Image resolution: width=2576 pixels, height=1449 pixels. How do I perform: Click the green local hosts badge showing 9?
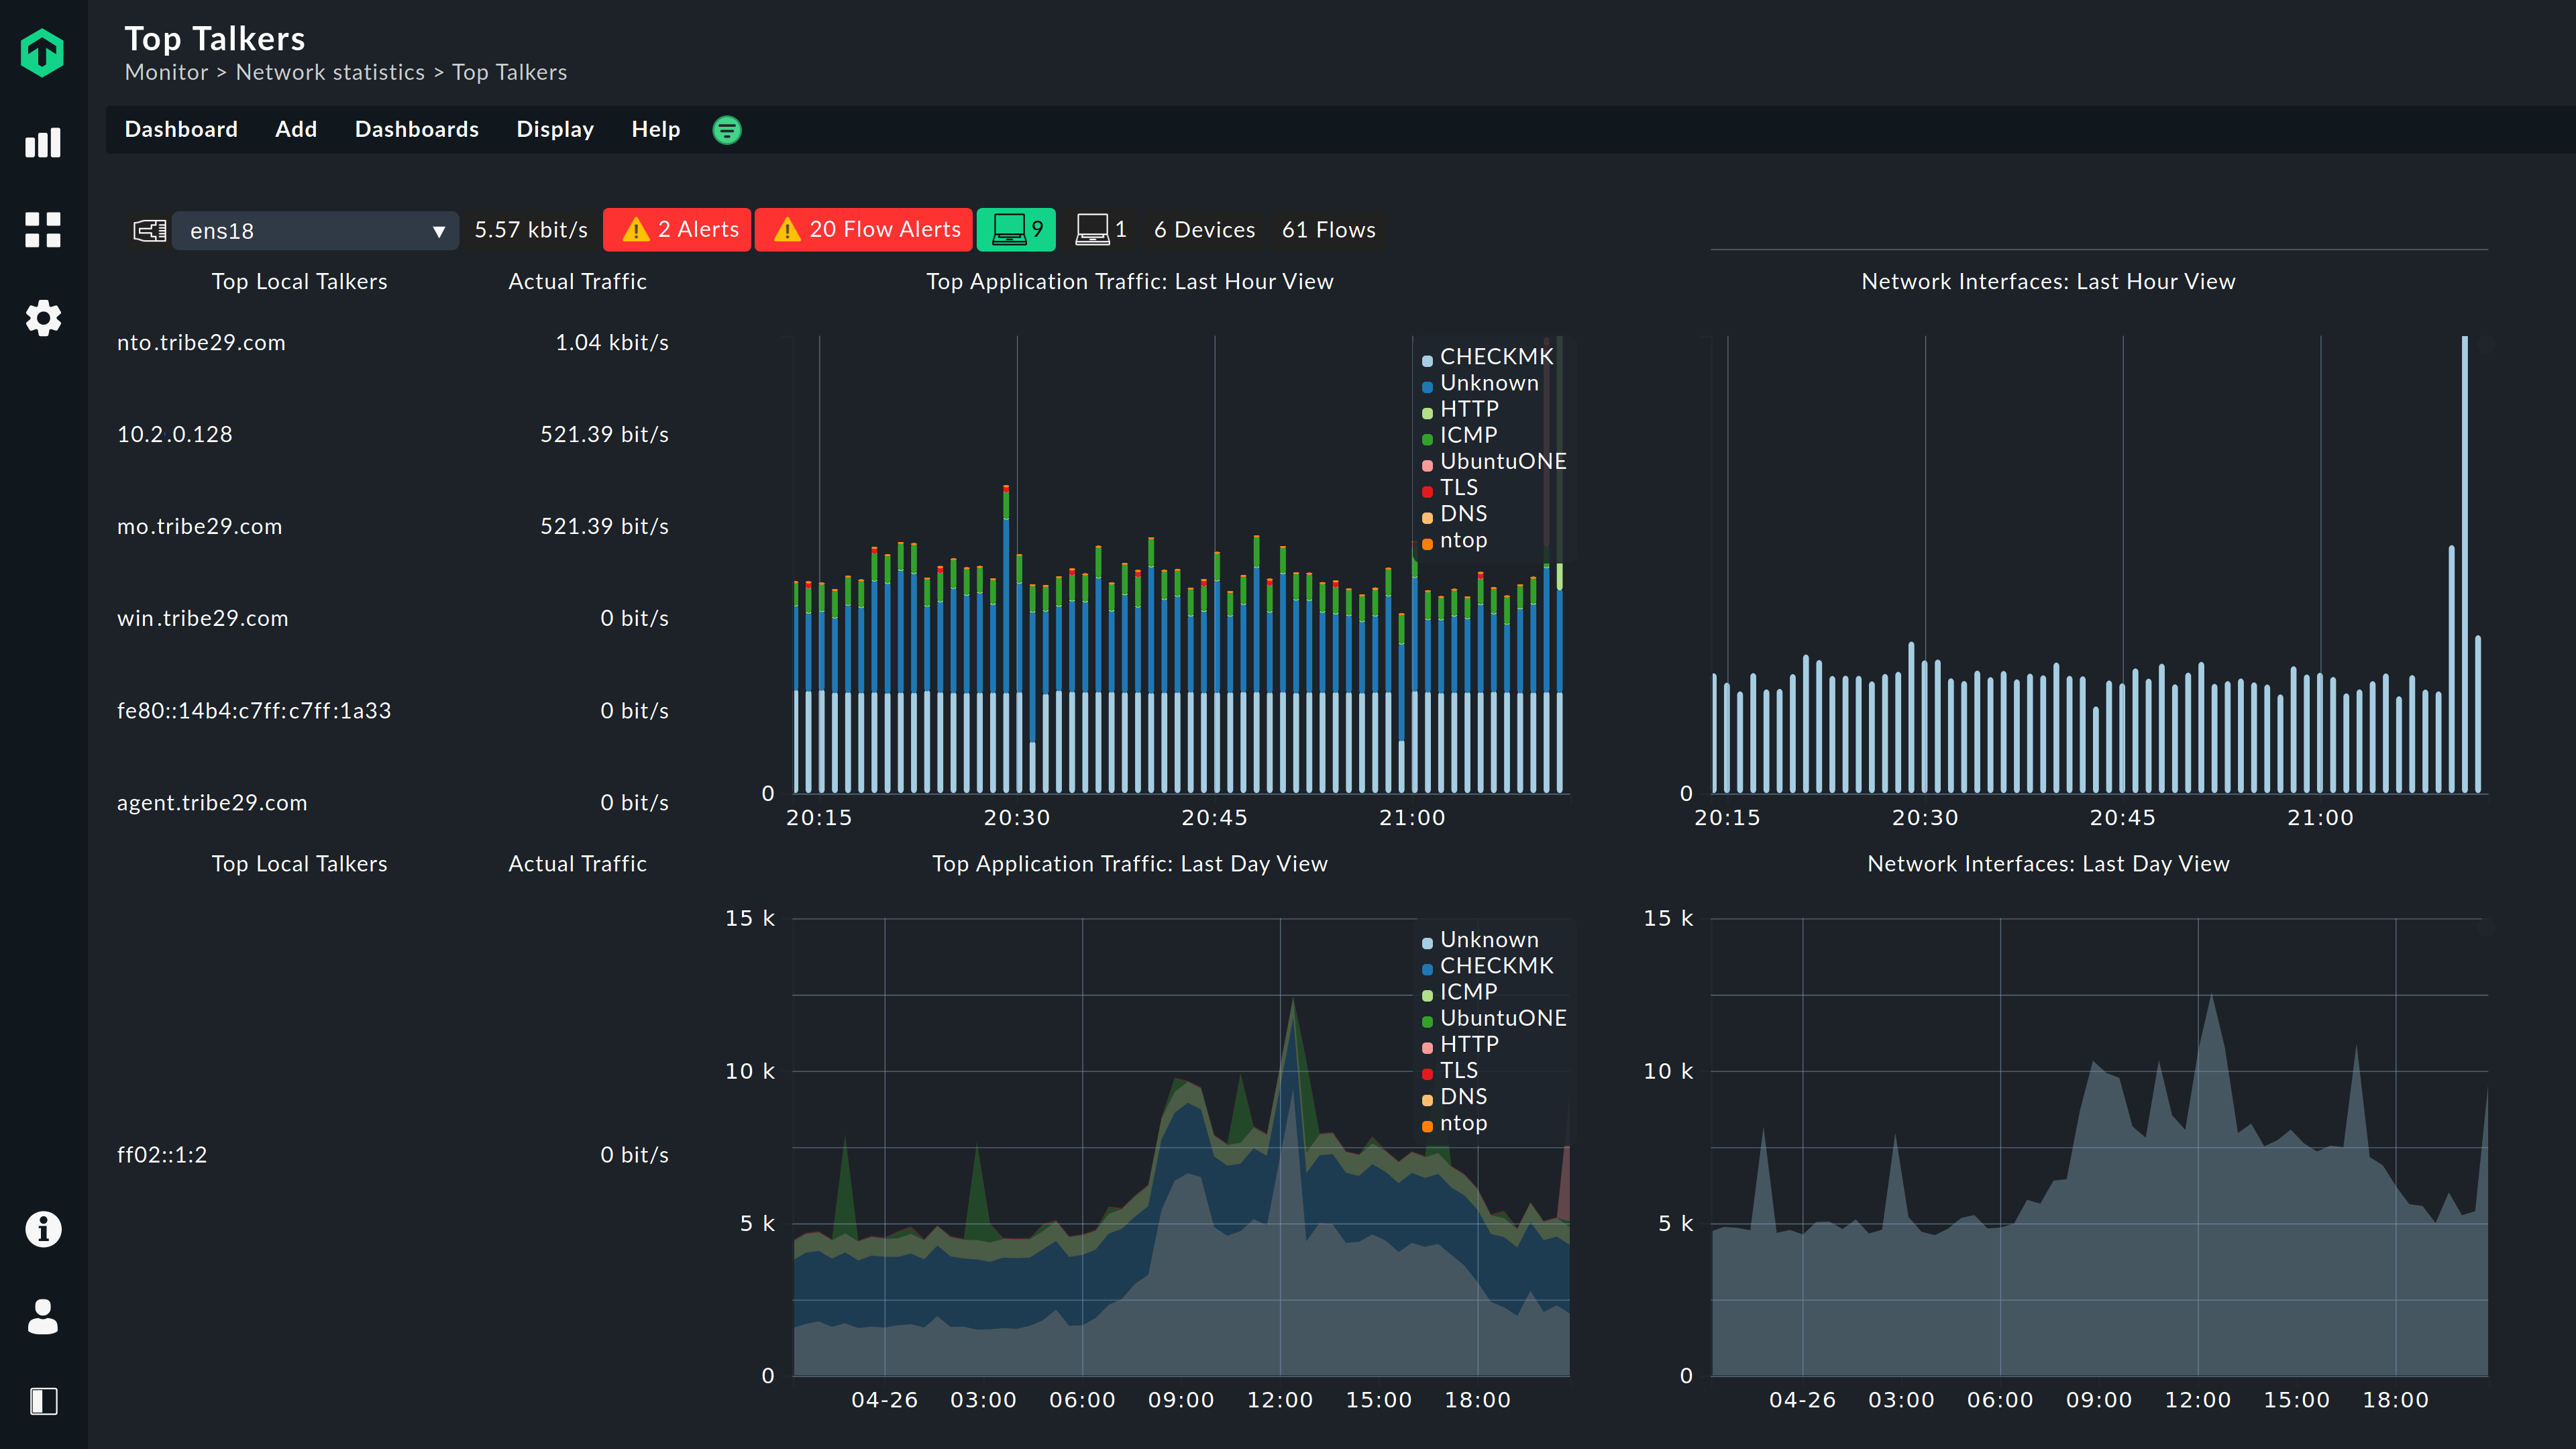(1015, 230)
